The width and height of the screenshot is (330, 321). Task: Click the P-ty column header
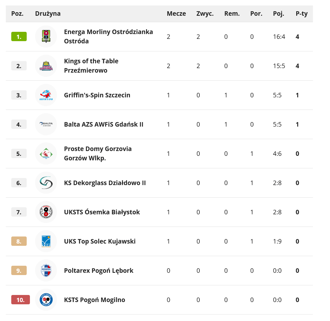pyautogui.click(x=302, y=13)
